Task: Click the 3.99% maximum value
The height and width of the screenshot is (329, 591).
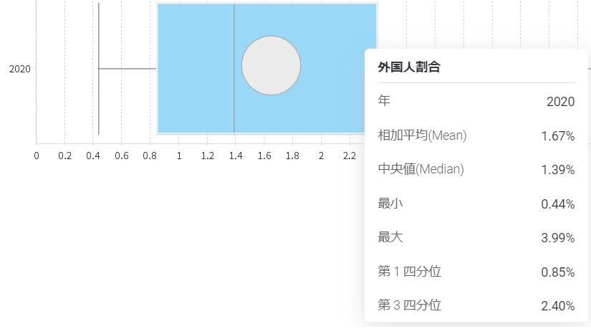Action: click(558, 238)
